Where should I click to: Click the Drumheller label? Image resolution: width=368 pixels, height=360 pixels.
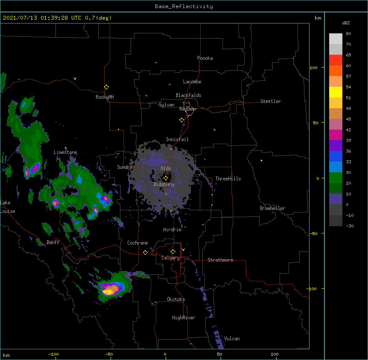(x=272, y=208)
